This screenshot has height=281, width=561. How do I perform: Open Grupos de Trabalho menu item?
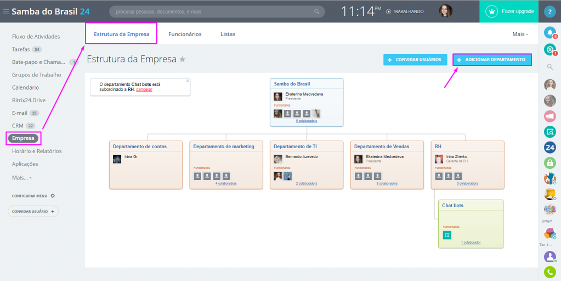click(x=37, y=75)
